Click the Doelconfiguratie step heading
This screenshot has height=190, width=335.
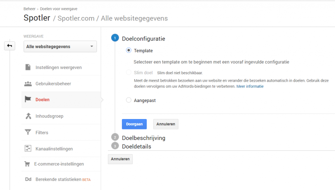(x=144, y=39)
